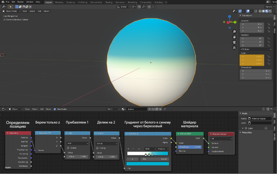Switch to wireframe viewport shading
277x174 pixels.
[260, 11]
